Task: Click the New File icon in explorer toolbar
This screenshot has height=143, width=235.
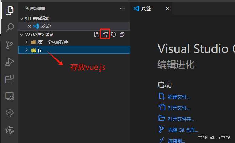Action: click(96, 35)
